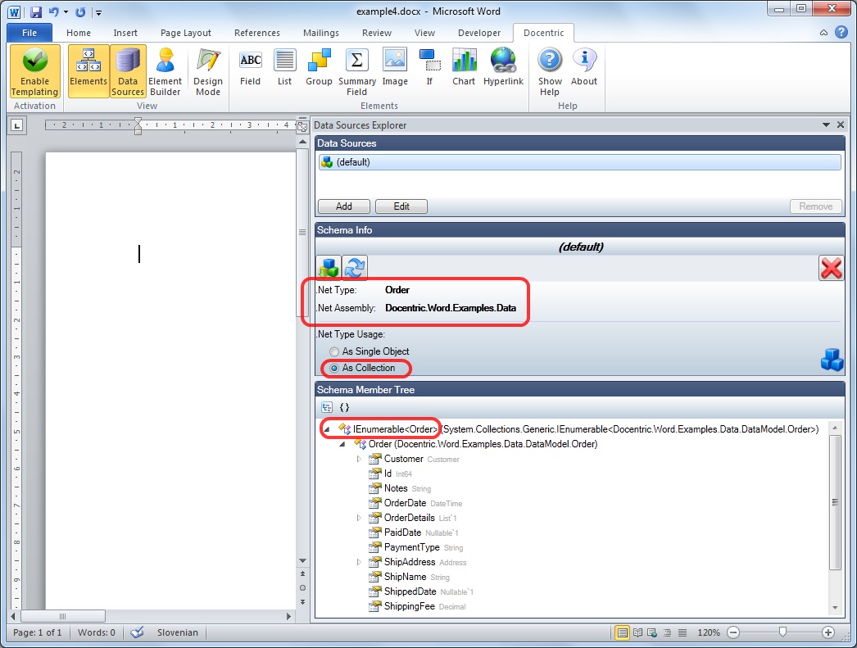Open the References tab
Screen dimensions: 857x648
pos(257,33)
